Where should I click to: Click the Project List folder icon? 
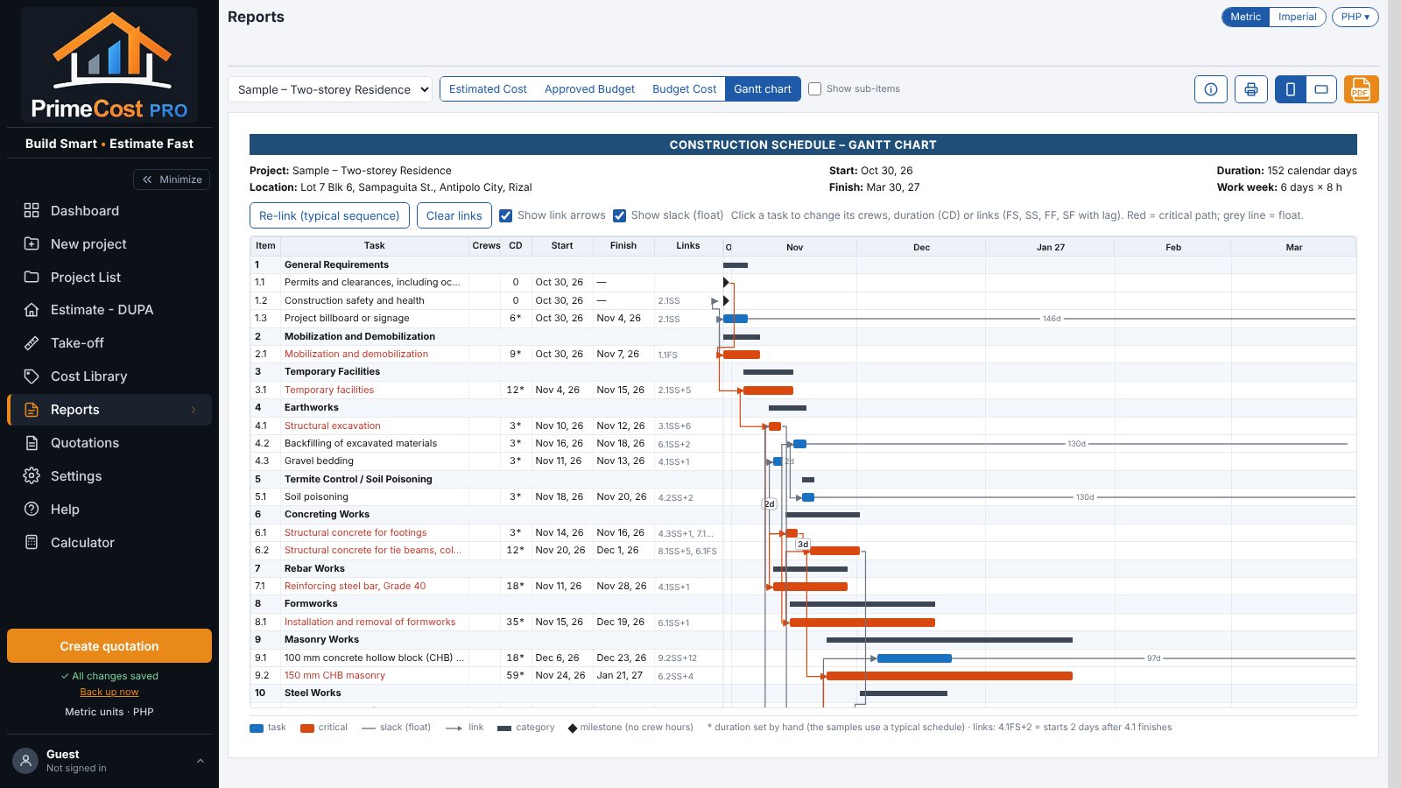[32, 277]
